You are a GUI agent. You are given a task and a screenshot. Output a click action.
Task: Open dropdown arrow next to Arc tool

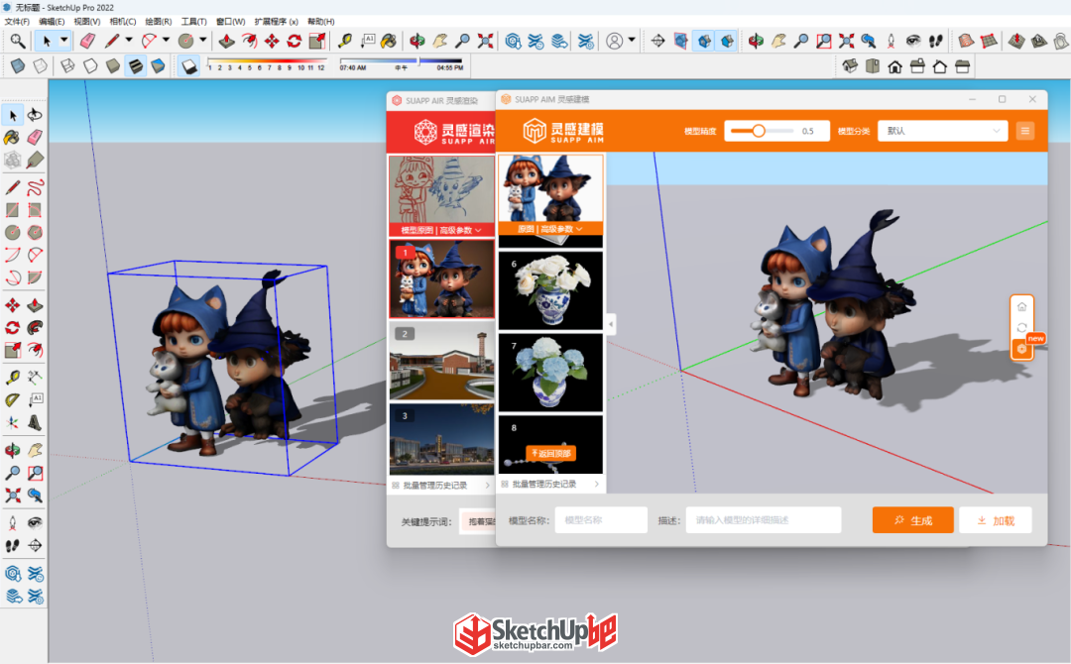(x=166, y=41)
